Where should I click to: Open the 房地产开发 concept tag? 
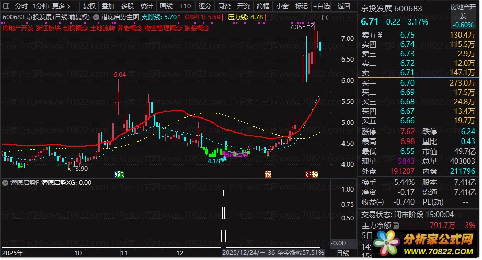18,28
